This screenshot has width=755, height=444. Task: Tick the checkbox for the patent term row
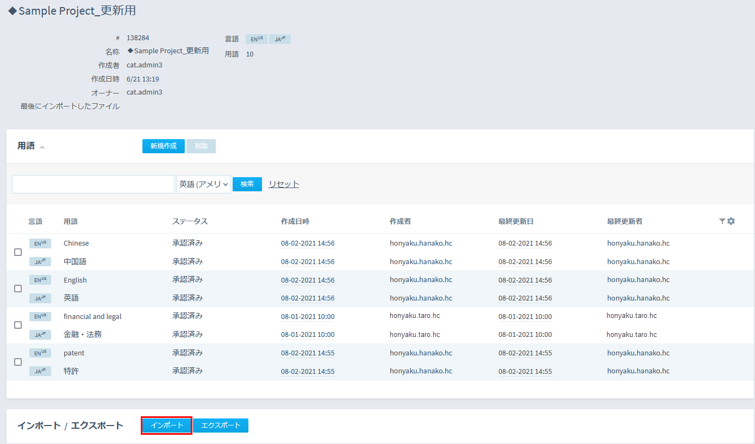[x=18, y=362]
